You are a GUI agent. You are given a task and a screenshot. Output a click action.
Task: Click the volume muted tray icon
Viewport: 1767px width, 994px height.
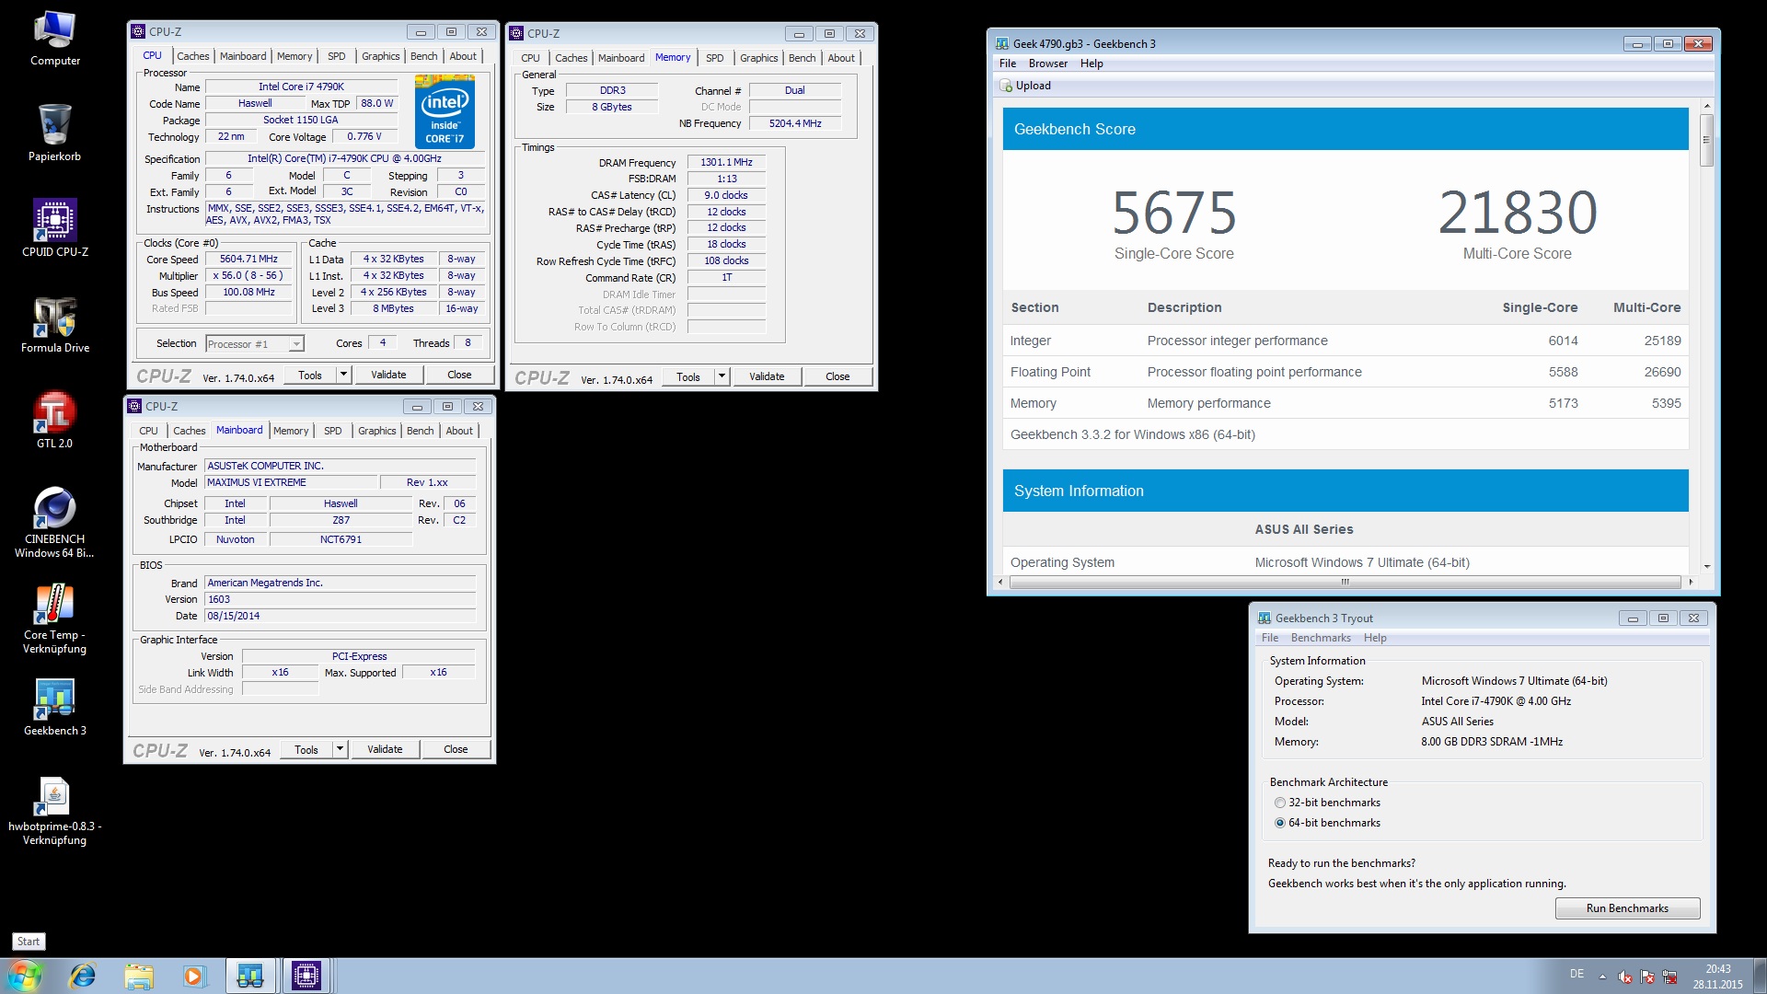[x=1625, y=977]
